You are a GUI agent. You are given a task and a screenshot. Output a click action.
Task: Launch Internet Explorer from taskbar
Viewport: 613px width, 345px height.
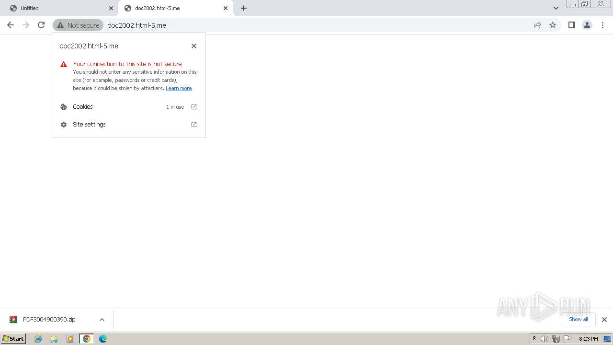tap(38, 339)
